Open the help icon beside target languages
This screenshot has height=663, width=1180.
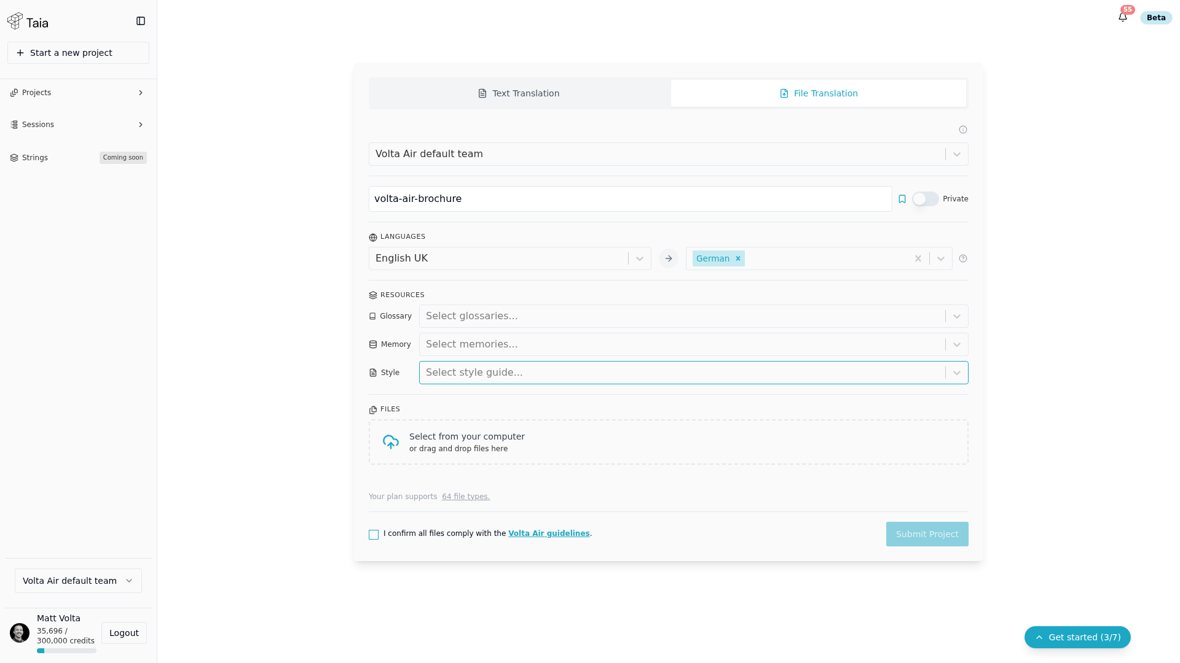[x=963, y=258]
